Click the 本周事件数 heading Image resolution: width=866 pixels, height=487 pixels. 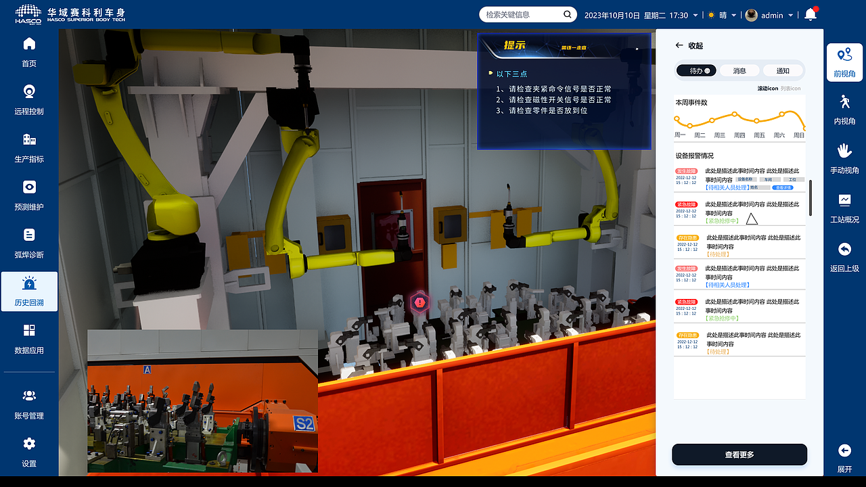pyautogui.click(x=691, y=103)
